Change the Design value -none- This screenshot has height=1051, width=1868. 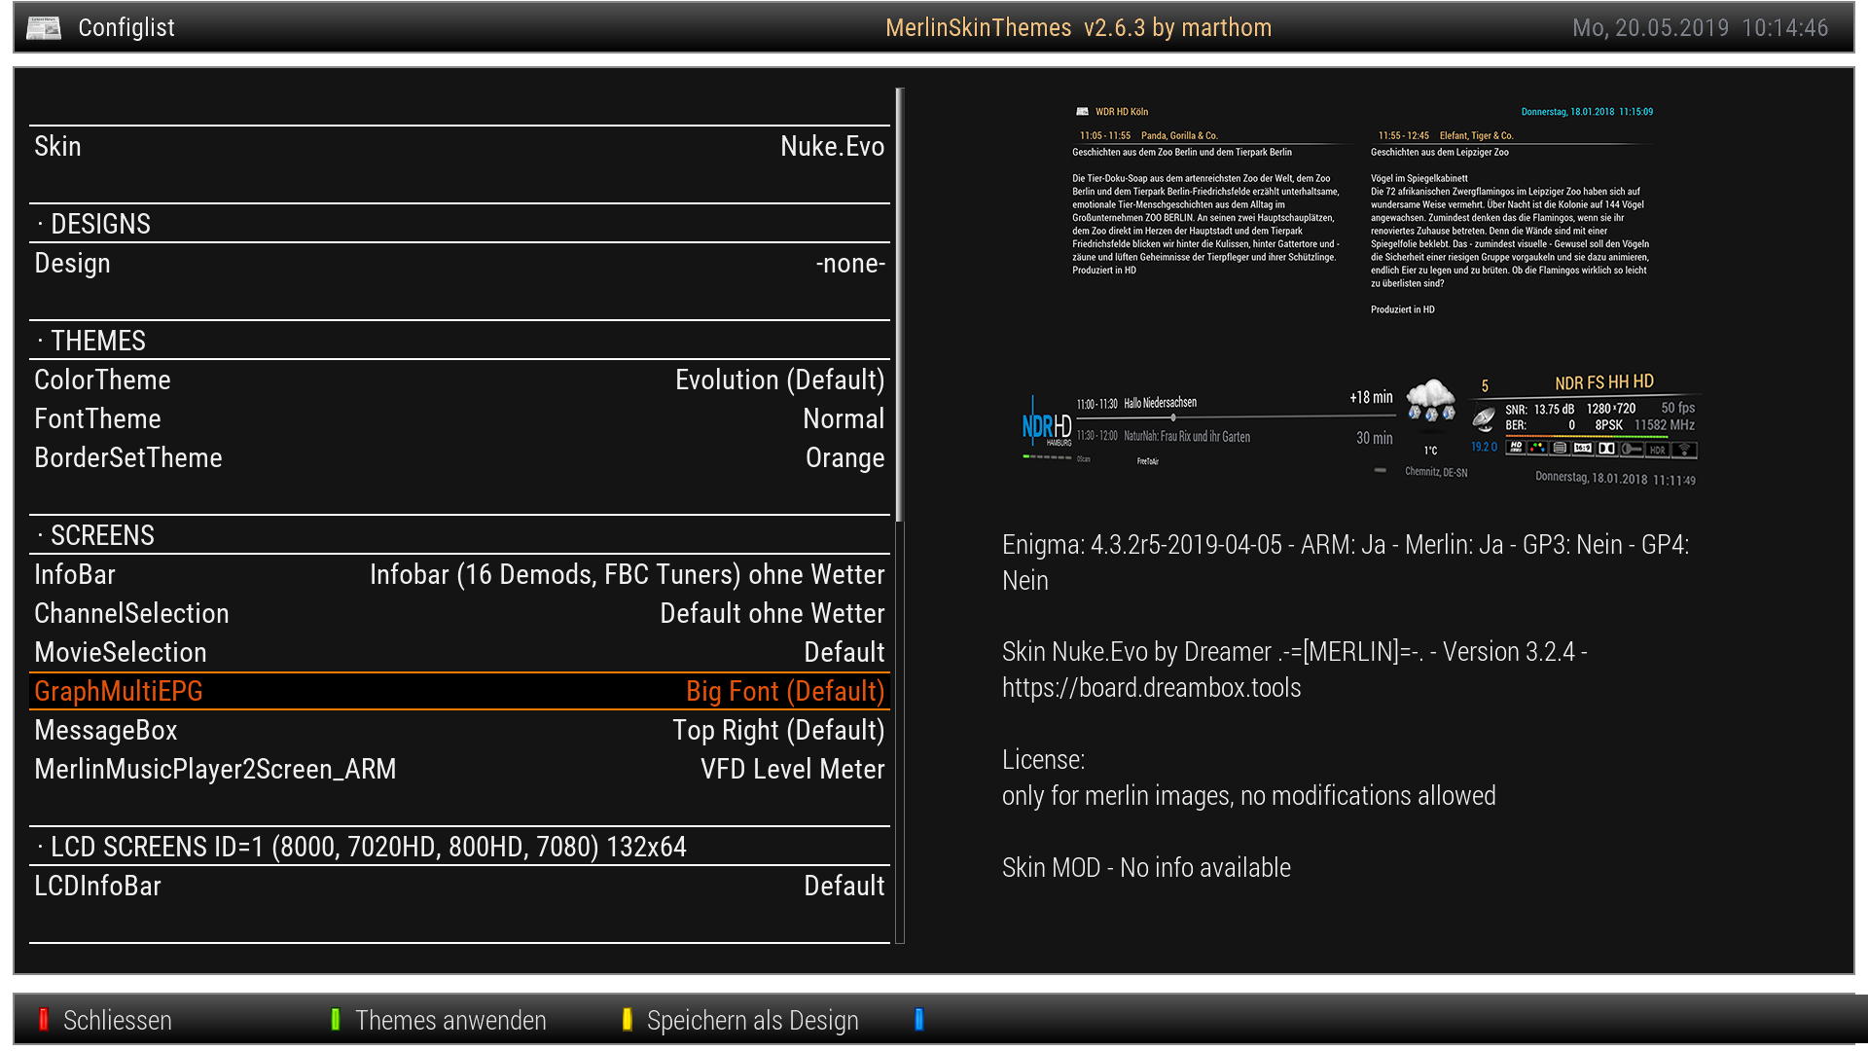(x=849, y=264)
